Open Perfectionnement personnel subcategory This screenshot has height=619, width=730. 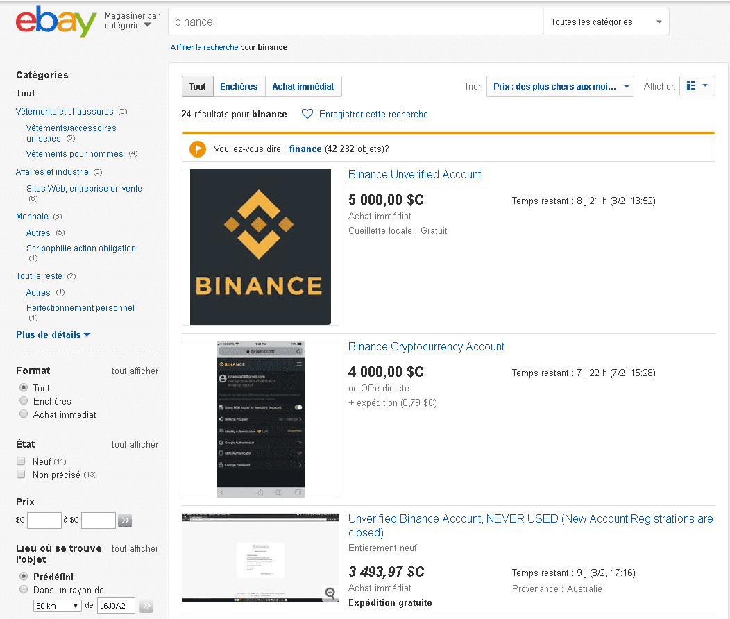pyautogui.click(x=80, y=308)
